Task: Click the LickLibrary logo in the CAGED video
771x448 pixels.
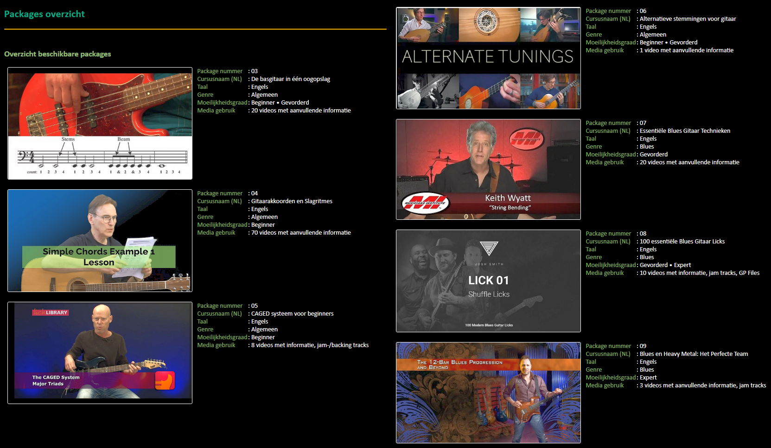Action: coord(50,312)
